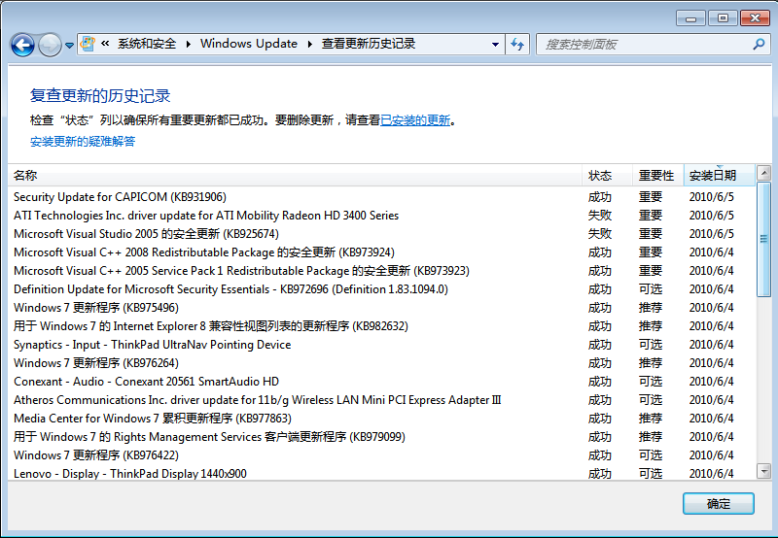Select Windows 7 更新程序 (KB976264) row
Image resolution: width=778 pixels, height=538 pixels.
[x=382, y=363]
